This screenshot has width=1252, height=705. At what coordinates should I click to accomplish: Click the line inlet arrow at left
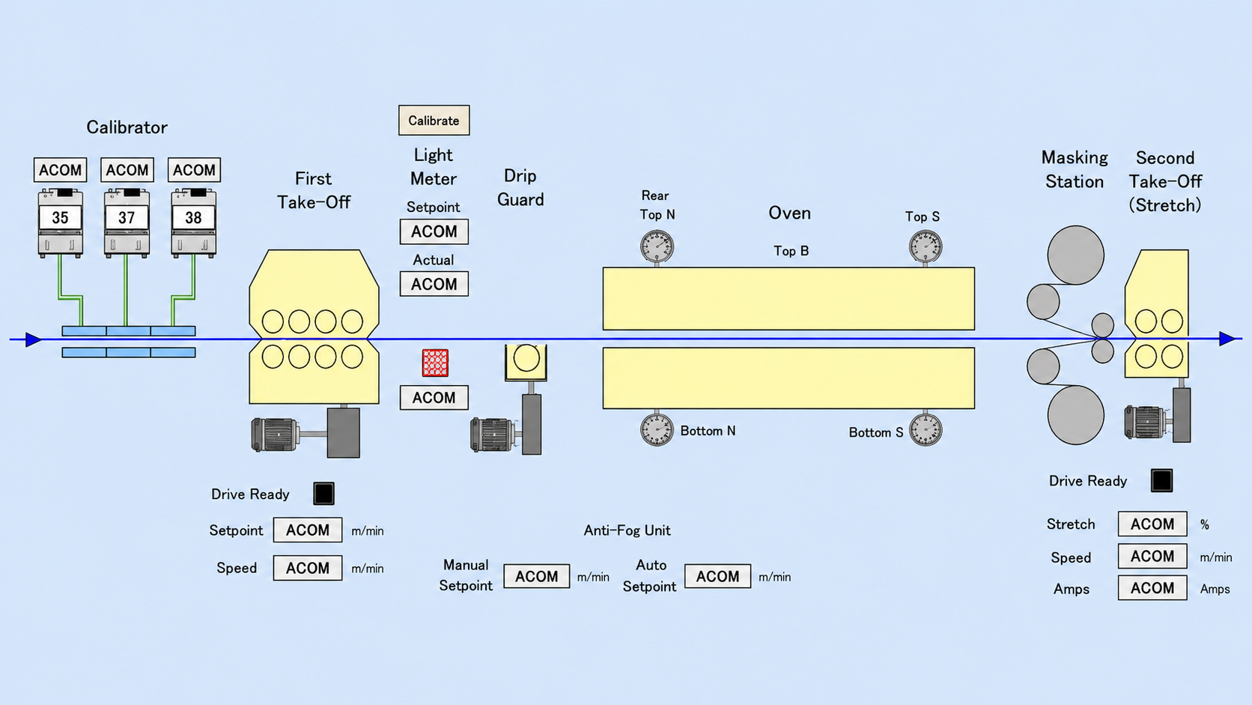click(34, 339)
